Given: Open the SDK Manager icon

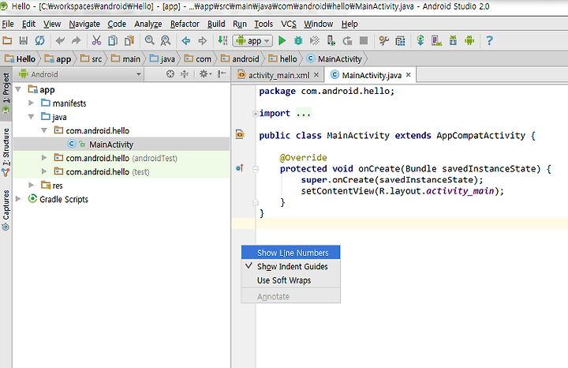Looking at the screenshot, I should 453,40.
